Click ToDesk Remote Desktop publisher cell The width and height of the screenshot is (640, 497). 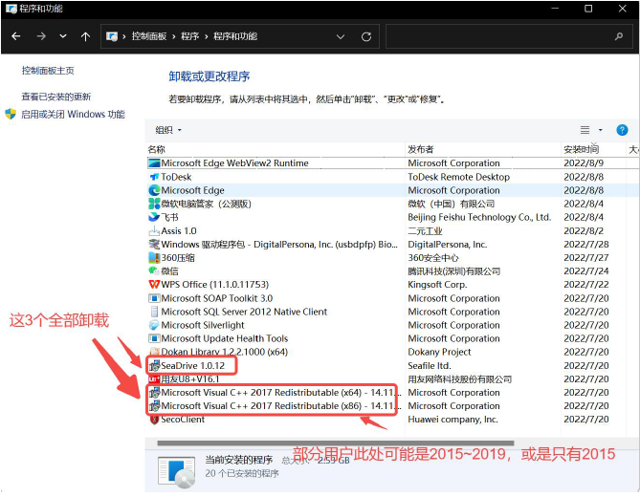point(459,177)
